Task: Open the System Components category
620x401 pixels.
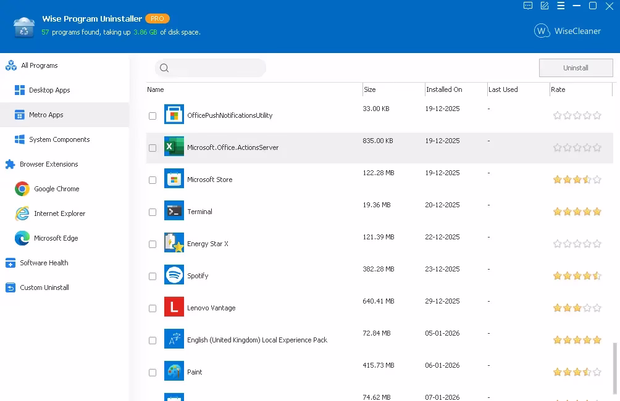Action: 59,139
